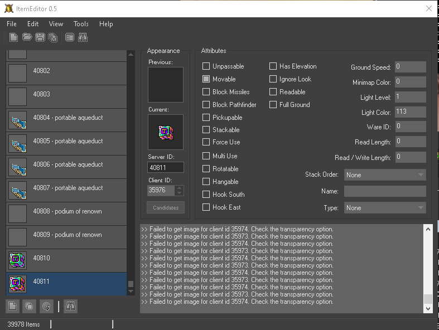Enable the Rotatable checkbox

(206, 168)
